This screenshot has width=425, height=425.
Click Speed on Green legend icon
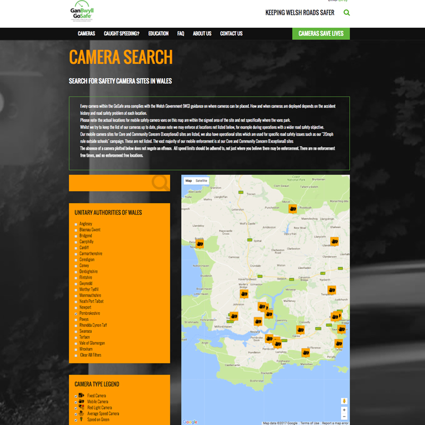81,419
